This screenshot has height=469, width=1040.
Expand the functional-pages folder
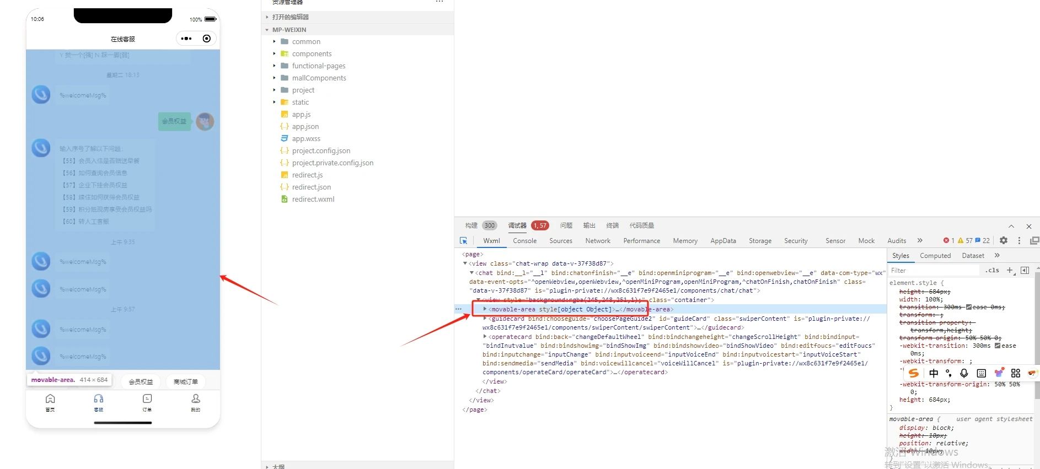274,66
